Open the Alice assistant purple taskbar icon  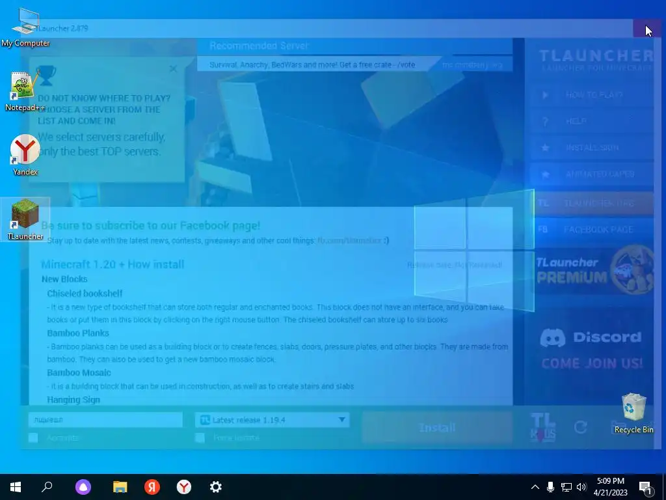tap(83, 487)
